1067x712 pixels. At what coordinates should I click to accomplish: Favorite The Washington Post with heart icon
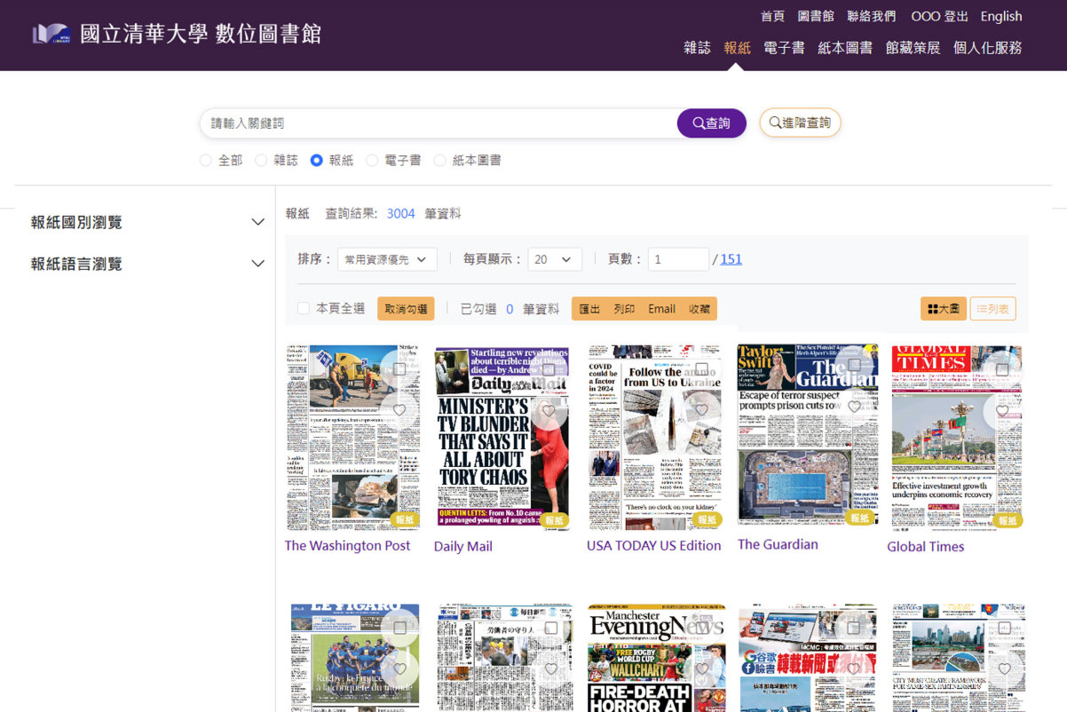(399, 410)
